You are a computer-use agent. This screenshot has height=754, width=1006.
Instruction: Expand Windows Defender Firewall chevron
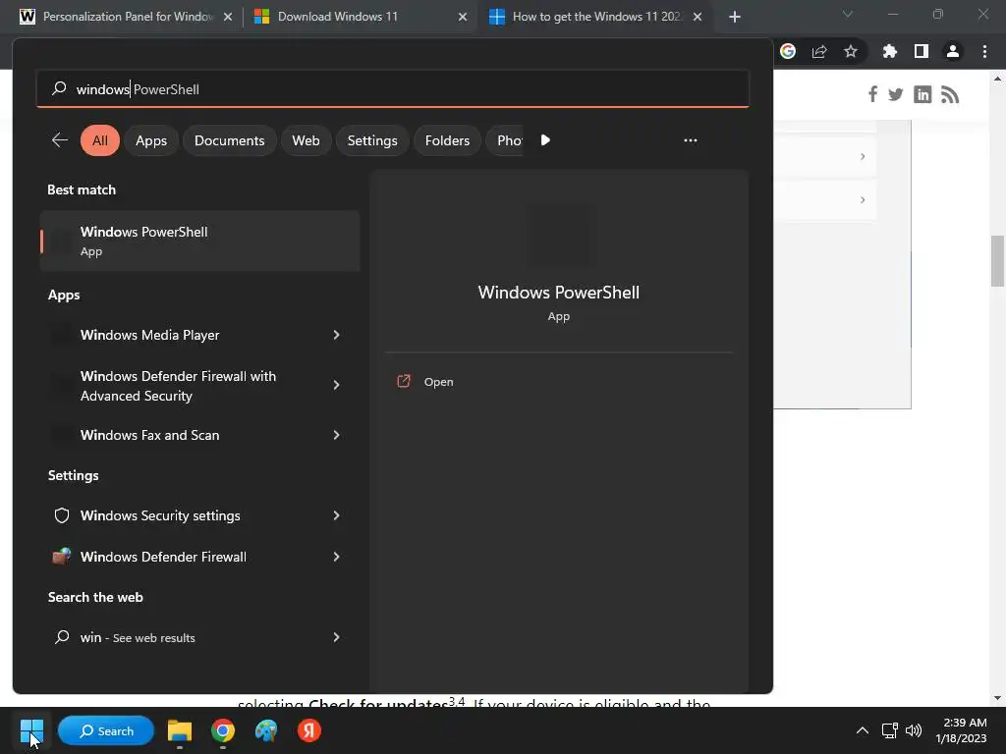coord(336,557)
